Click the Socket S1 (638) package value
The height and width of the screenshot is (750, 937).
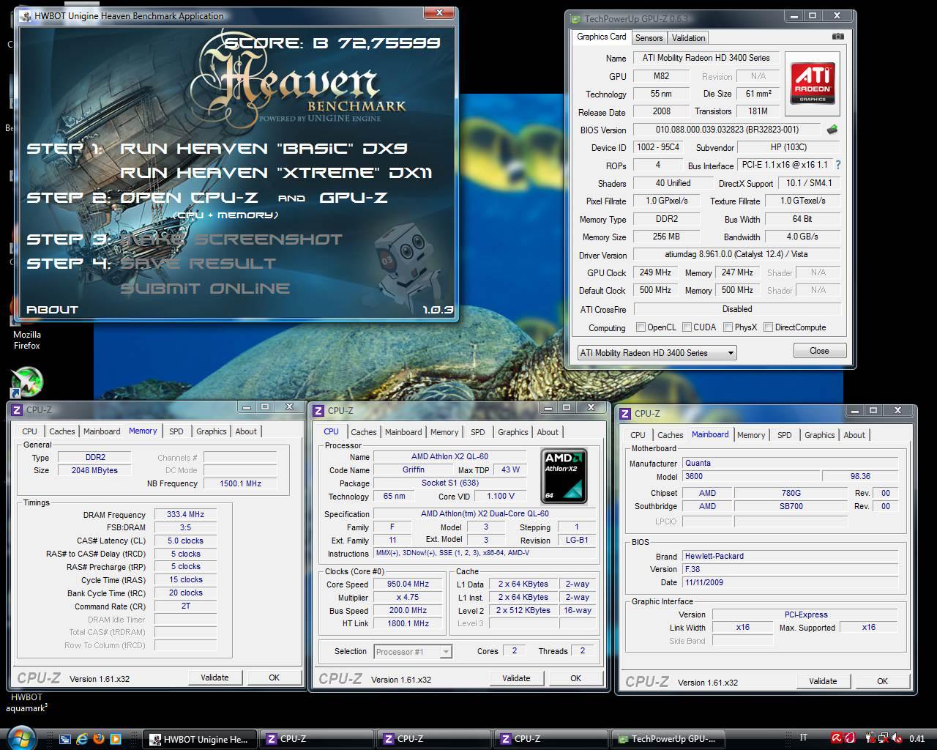pyautogui.click(x=449, y=483)
